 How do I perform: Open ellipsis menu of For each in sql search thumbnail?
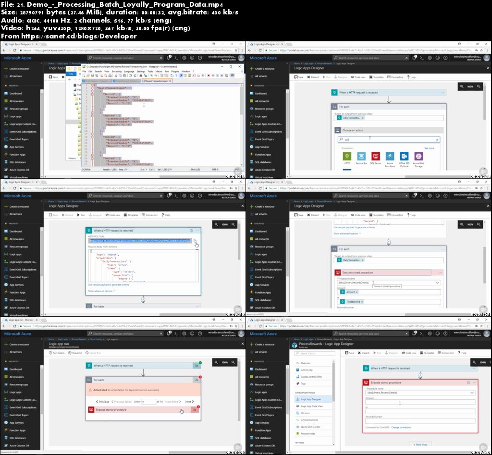[x=443, y=107]
